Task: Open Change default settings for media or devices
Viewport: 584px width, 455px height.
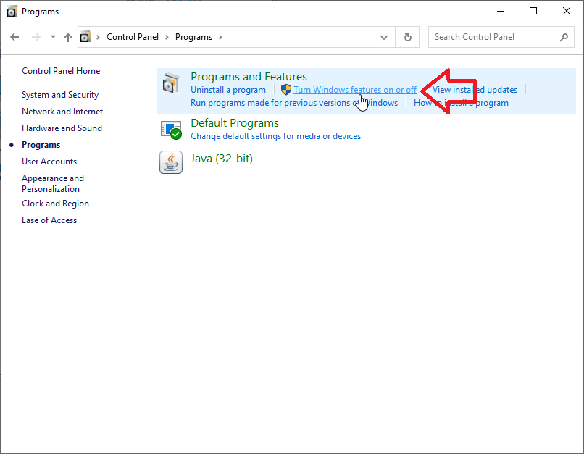Action: (x=275, y=136)
